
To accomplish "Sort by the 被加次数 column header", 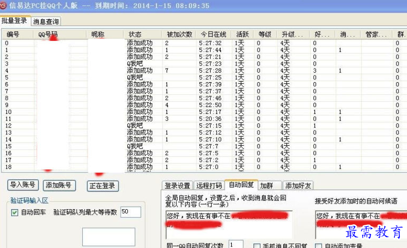I will (x=180, y=34).
